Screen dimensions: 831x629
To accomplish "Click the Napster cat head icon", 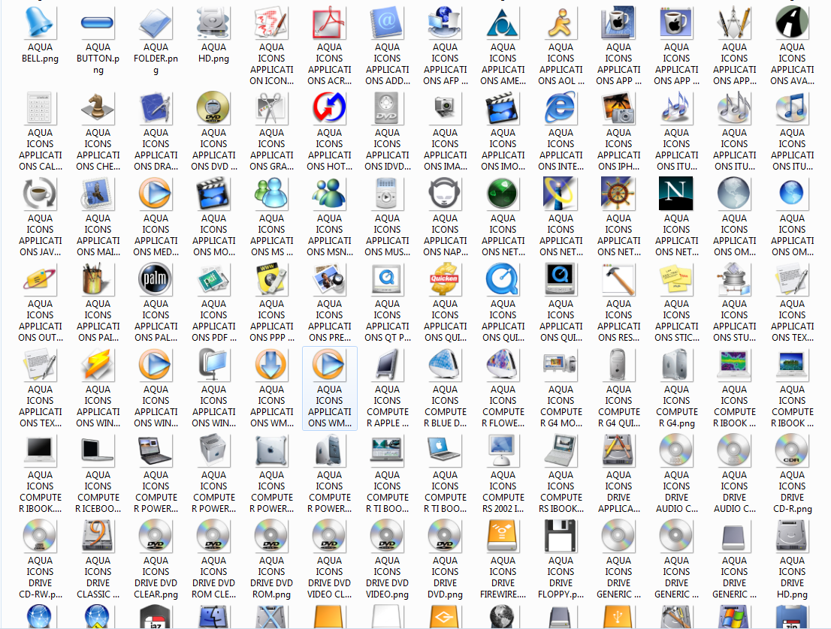I will point(445,194).
